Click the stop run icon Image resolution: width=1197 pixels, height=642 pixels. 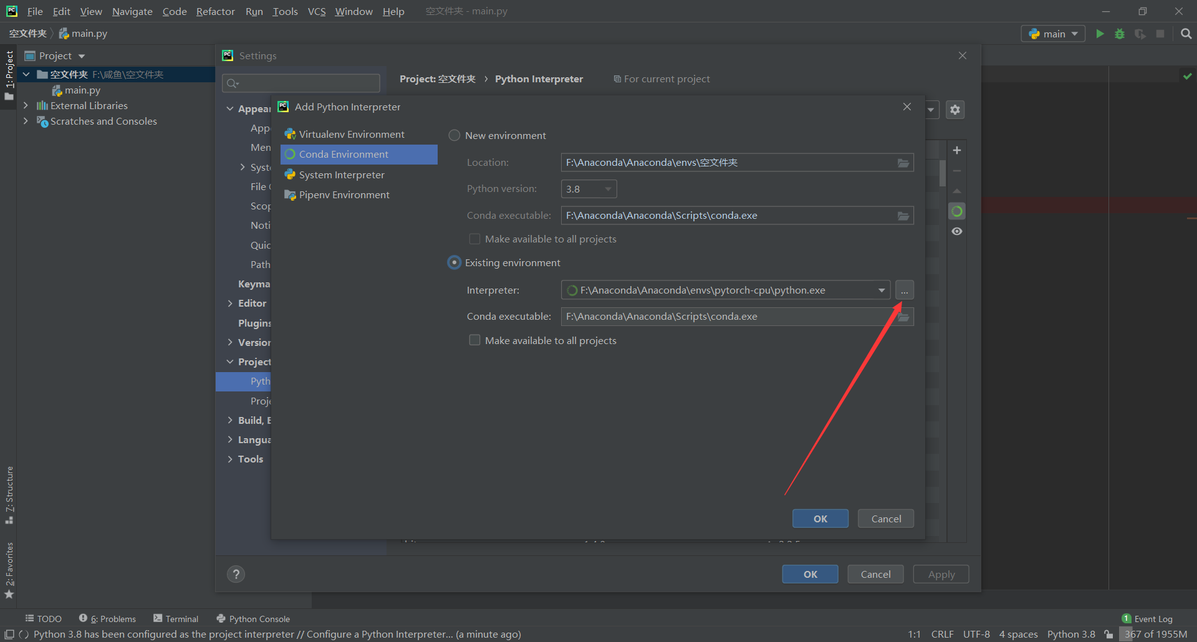tap(1160, 34)
